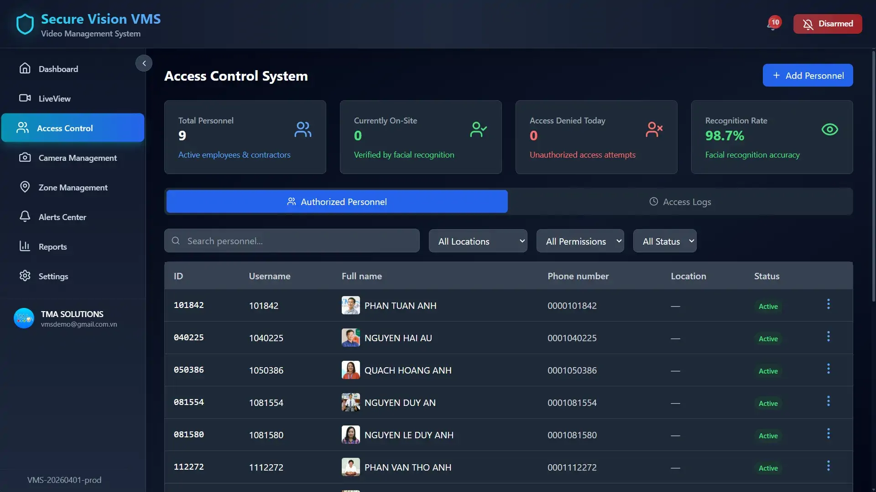Open actions menu for NGUYEN HAI AU

tap(829, 337)
